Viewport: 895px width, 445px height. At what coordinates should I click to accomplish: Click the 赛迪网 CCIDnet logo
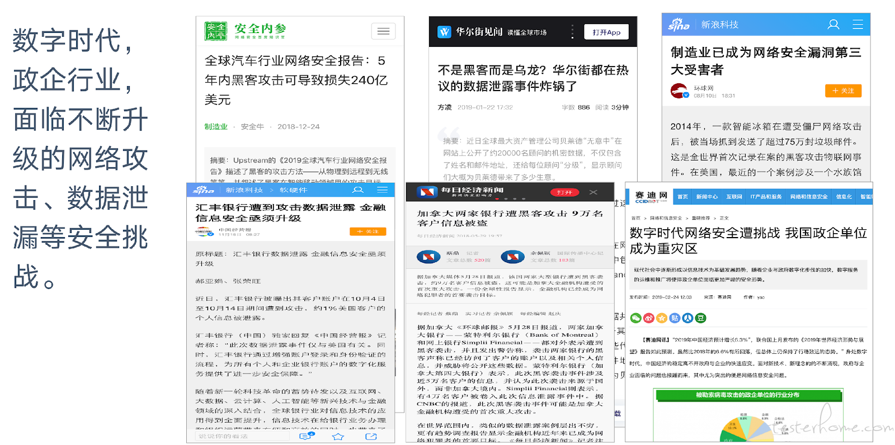coord(651,197)
